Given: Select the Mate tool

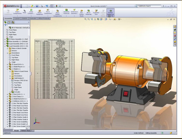Looking at the screenshot, I should pyautogui.click(x=24, y=11).
